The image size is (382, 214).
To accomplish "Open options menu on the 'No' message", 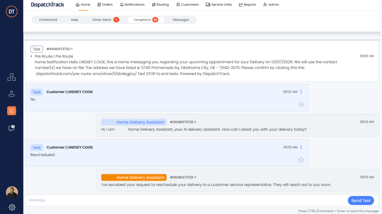I will 301,92.
